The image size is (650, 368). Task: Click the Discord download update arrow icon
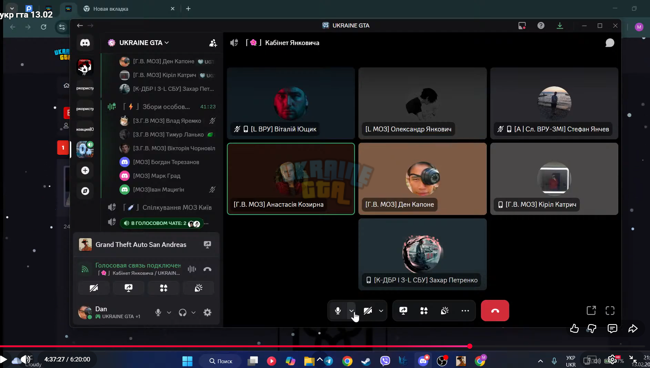coord(560,25)
